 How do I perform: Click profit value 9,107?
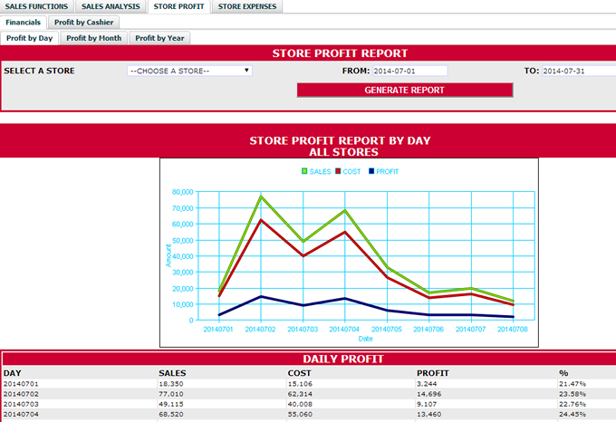click(x=427, y=404)
